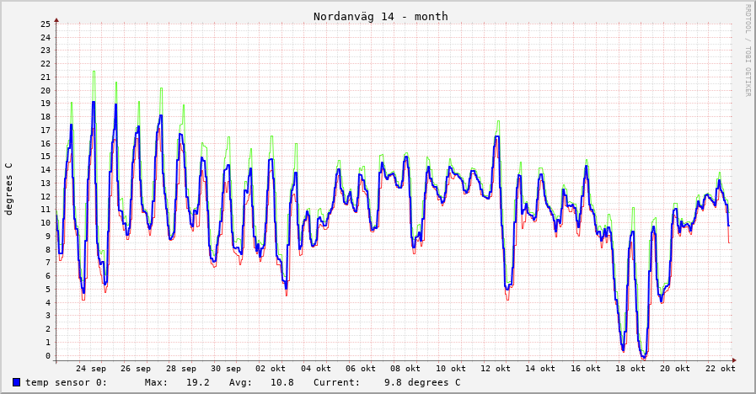Click the 25 value on the y-axis

pos(46,24)
